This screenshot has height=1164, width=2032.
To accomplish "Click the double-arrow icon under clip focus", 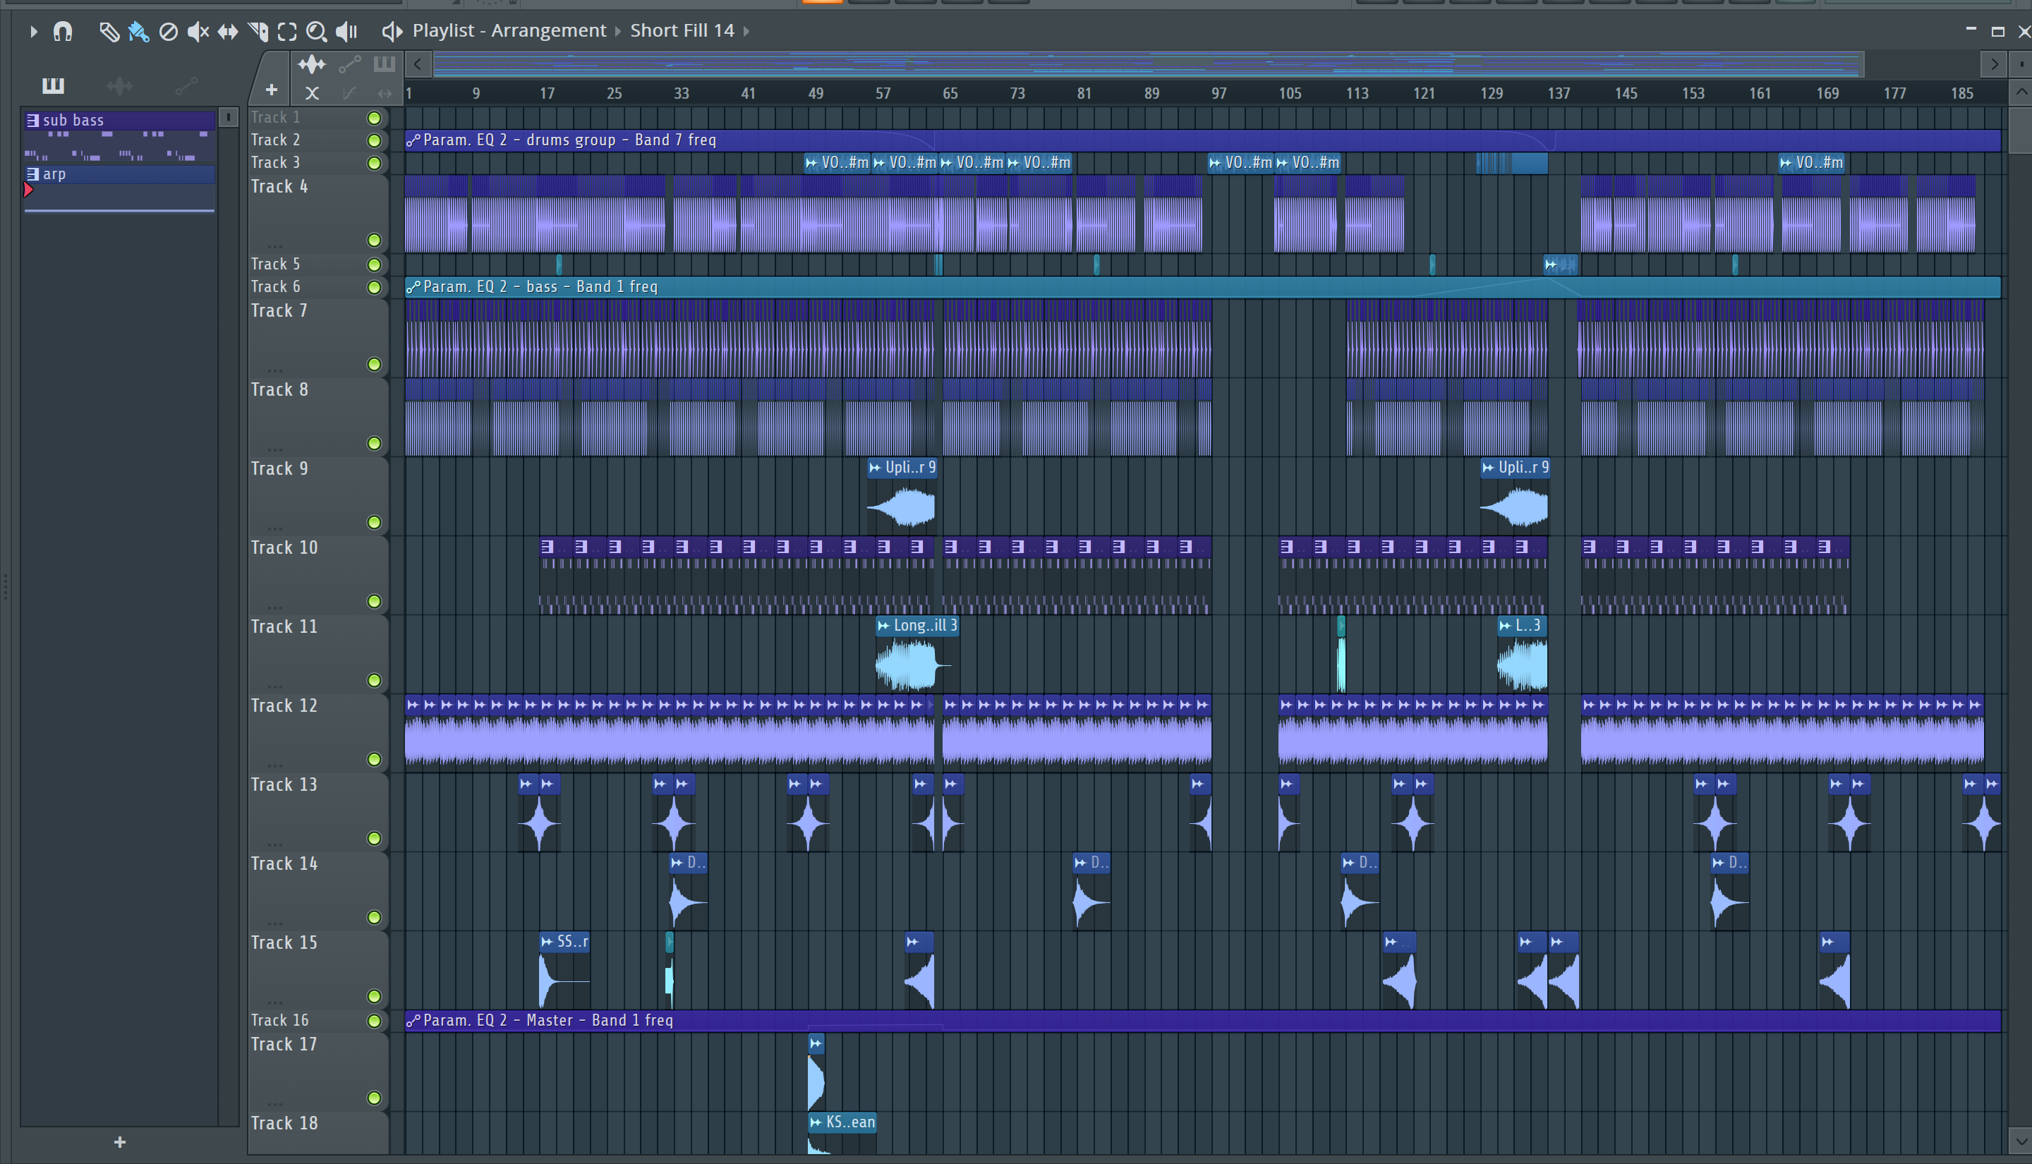I will pyautogui.click(x=385, y=92).
